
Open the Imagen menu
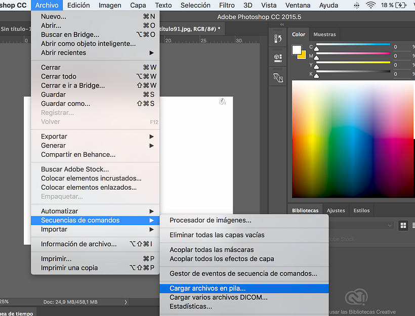click(x=110, y=5)
